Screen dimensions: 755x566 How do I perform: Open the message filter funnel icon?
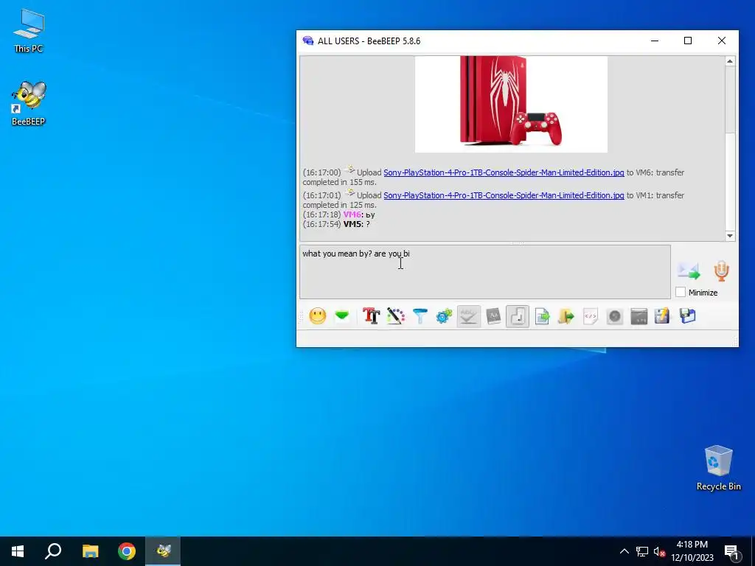420,316
